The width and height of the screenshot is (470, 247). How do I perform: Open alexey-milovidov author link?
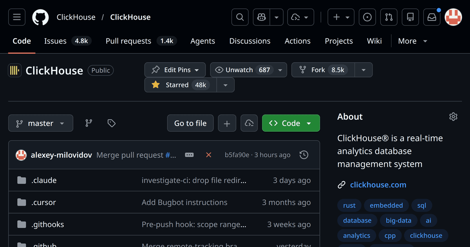click(x=61, y=155)
